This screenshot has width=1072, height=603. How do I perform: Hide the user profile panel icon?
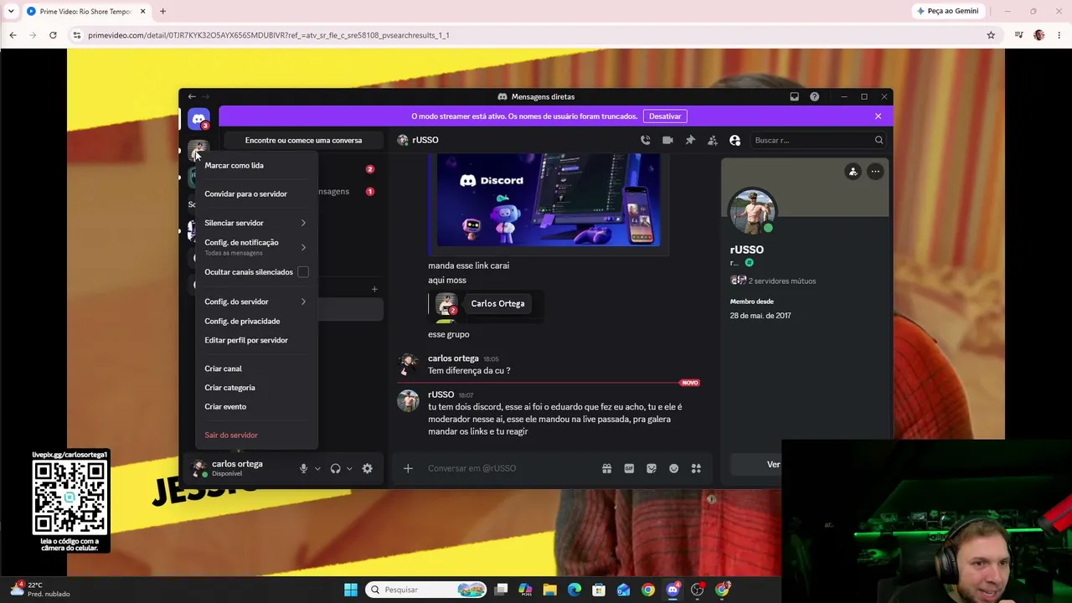coord(735,140)
